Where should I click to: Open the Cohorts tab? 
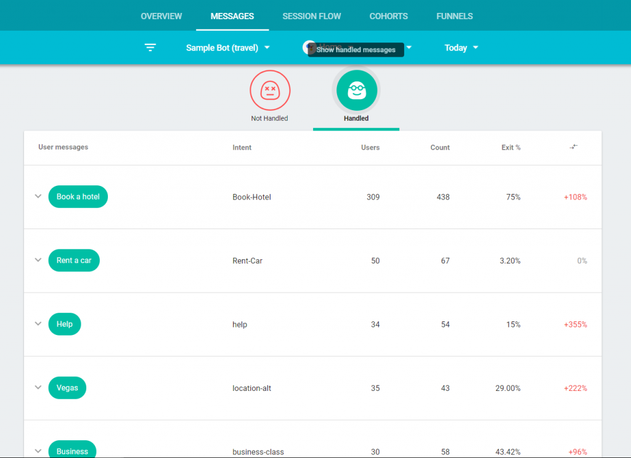pos(389,16)
